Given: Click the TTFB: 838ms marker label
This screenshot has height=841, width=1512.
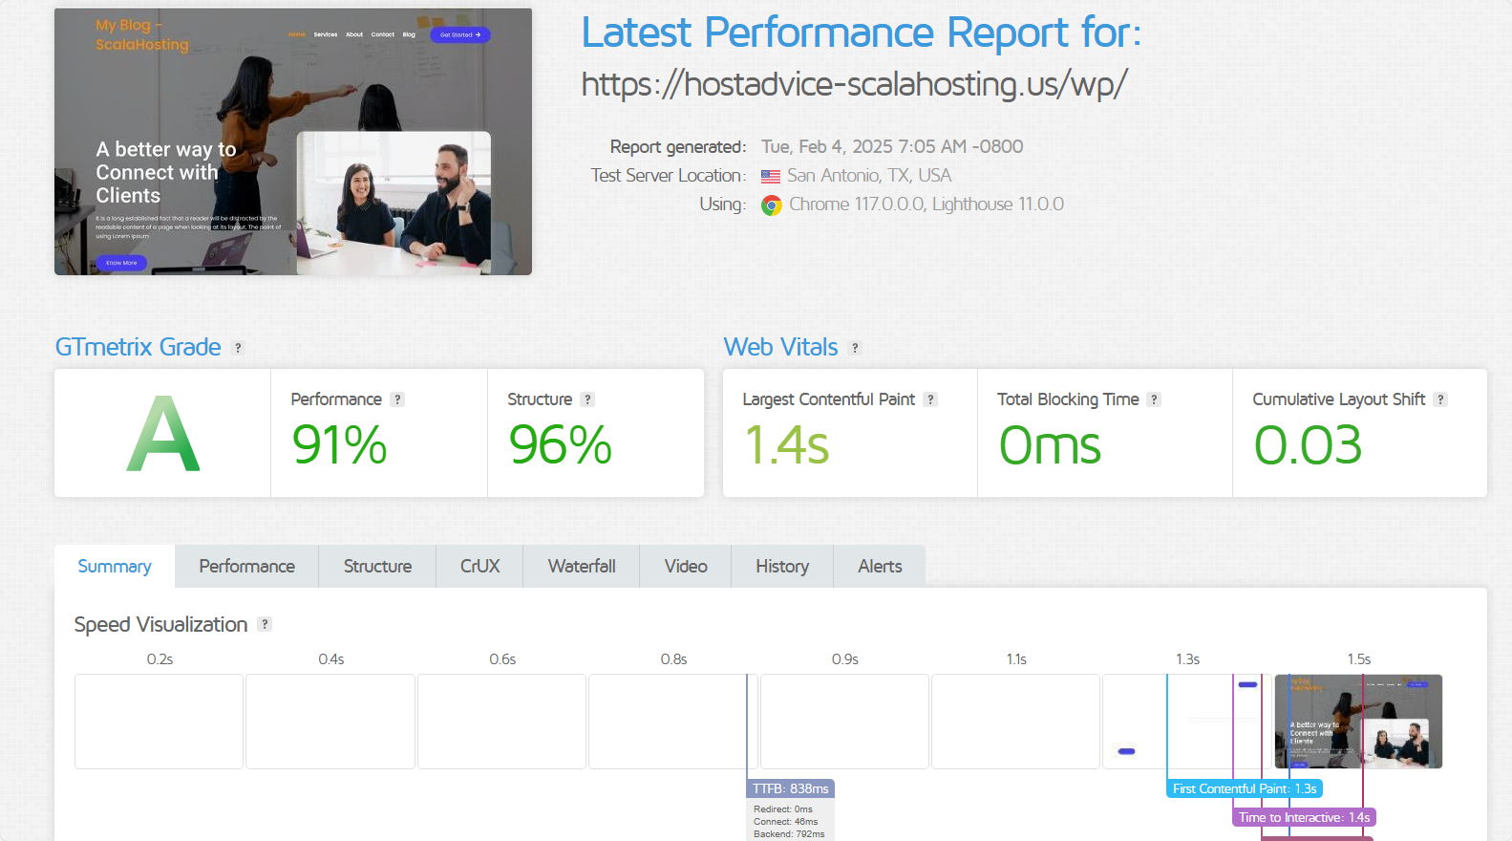Looking at the screenshot, I should (x=791, y=788).
